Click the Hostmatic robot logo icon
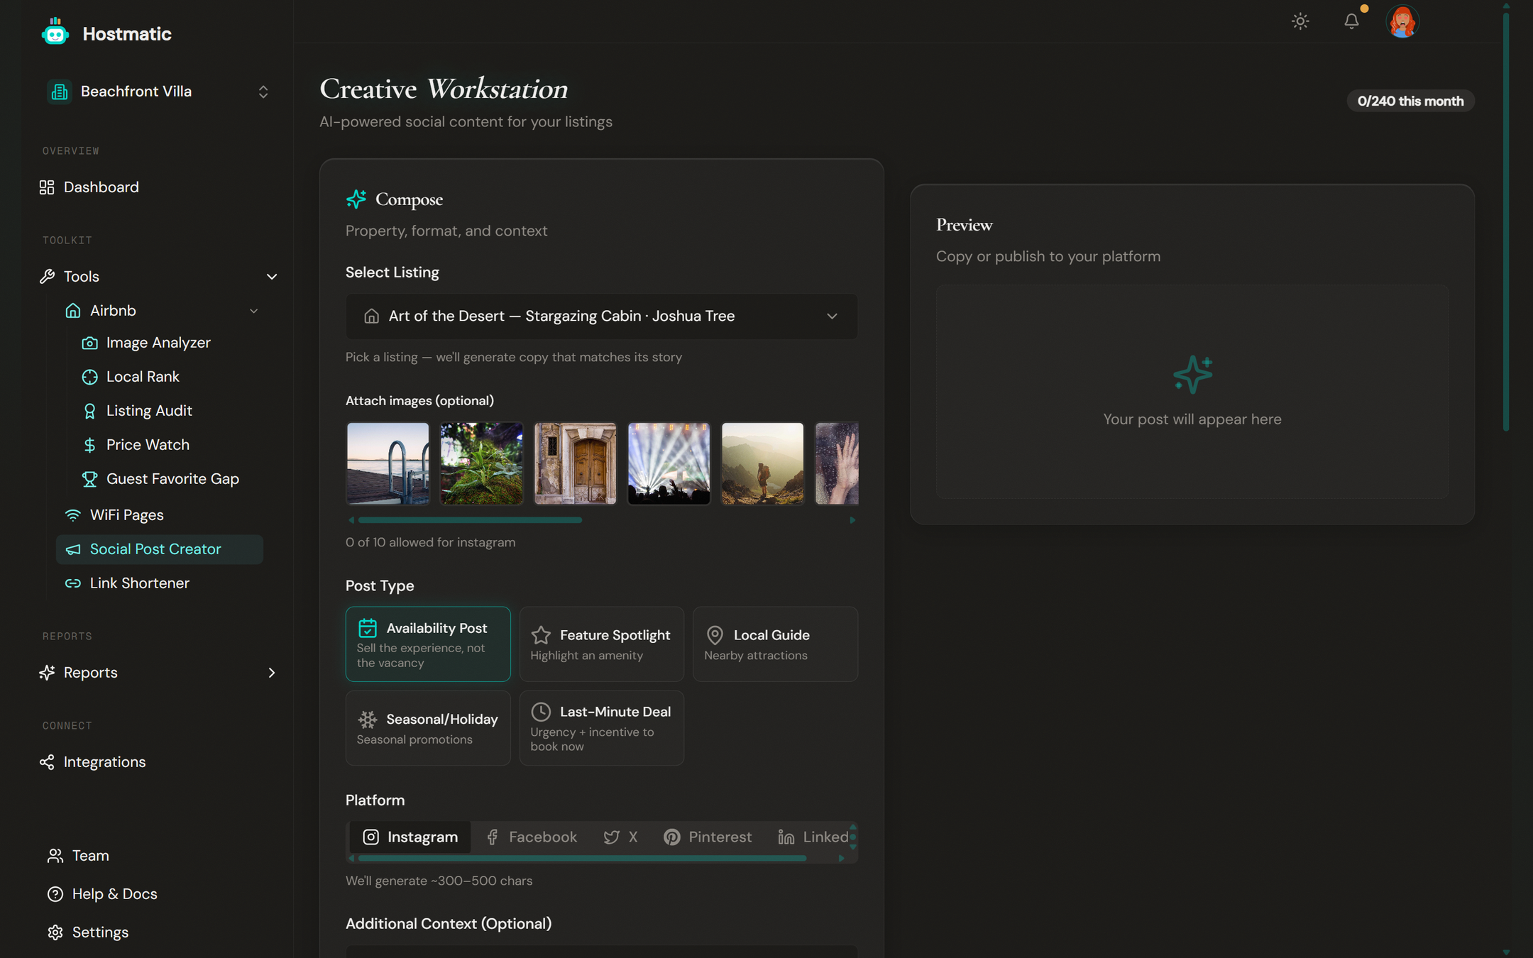Viewport: 1533px width, 958px height. pos(55,33)
